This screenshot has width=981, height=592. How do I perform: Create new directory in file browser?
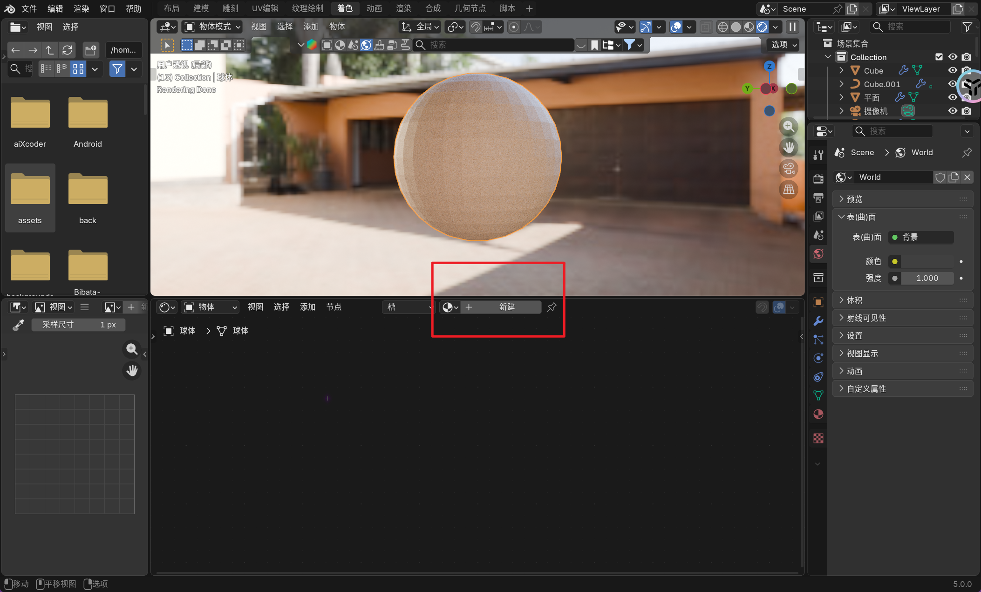[x=90, y=50]
